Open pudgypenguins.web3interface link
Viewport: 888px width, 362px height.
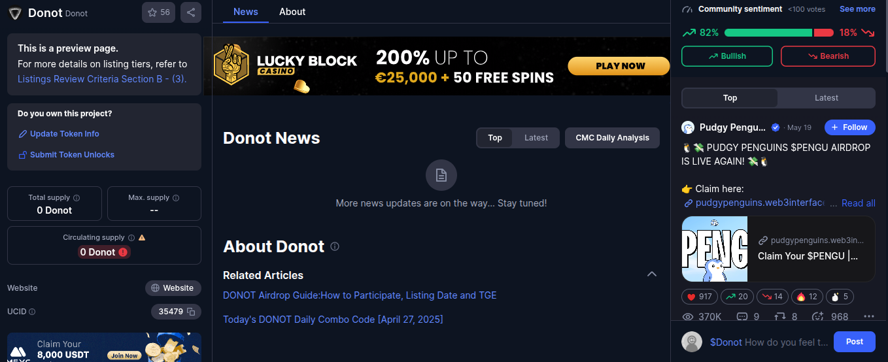click(x=755, y=203)
